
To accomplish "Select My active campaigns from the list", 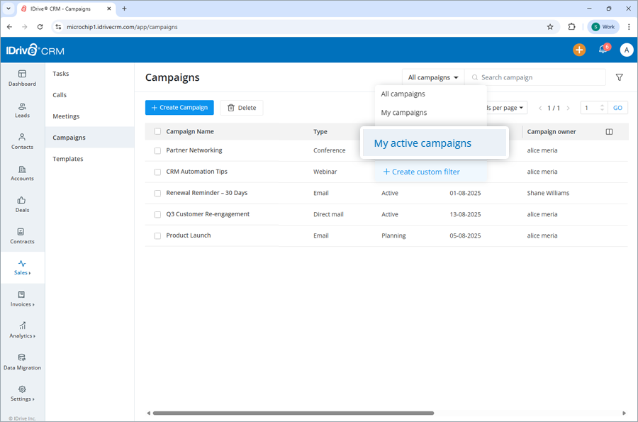I will 422,143.
